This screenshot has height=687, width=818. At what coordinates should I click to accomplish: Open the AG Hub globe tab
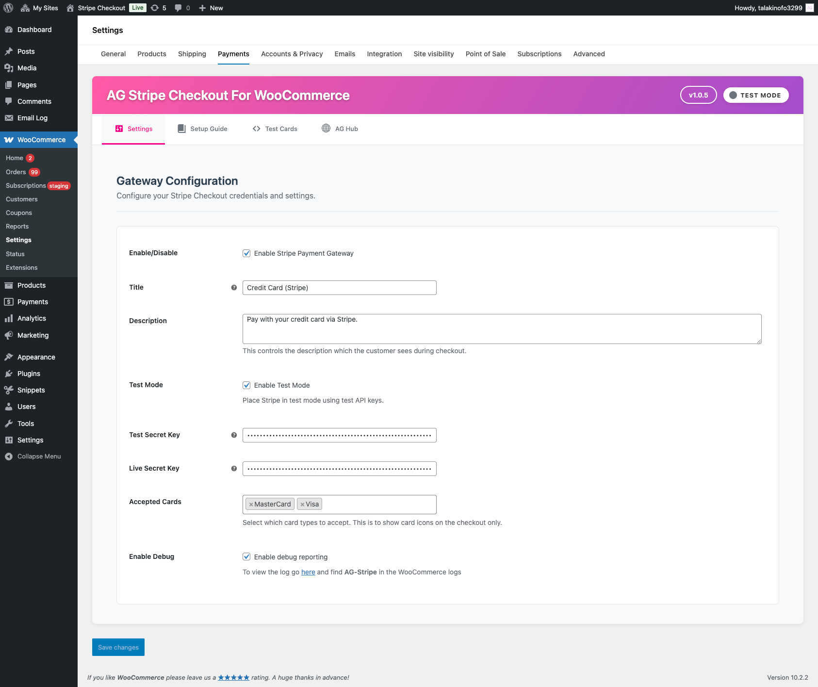340,129
